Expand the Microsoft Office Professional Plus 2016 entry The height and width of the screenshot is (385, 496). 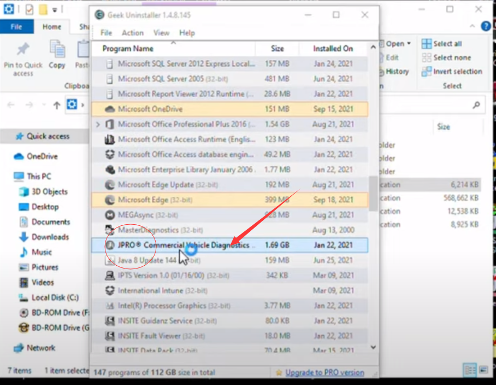[98, 125]
